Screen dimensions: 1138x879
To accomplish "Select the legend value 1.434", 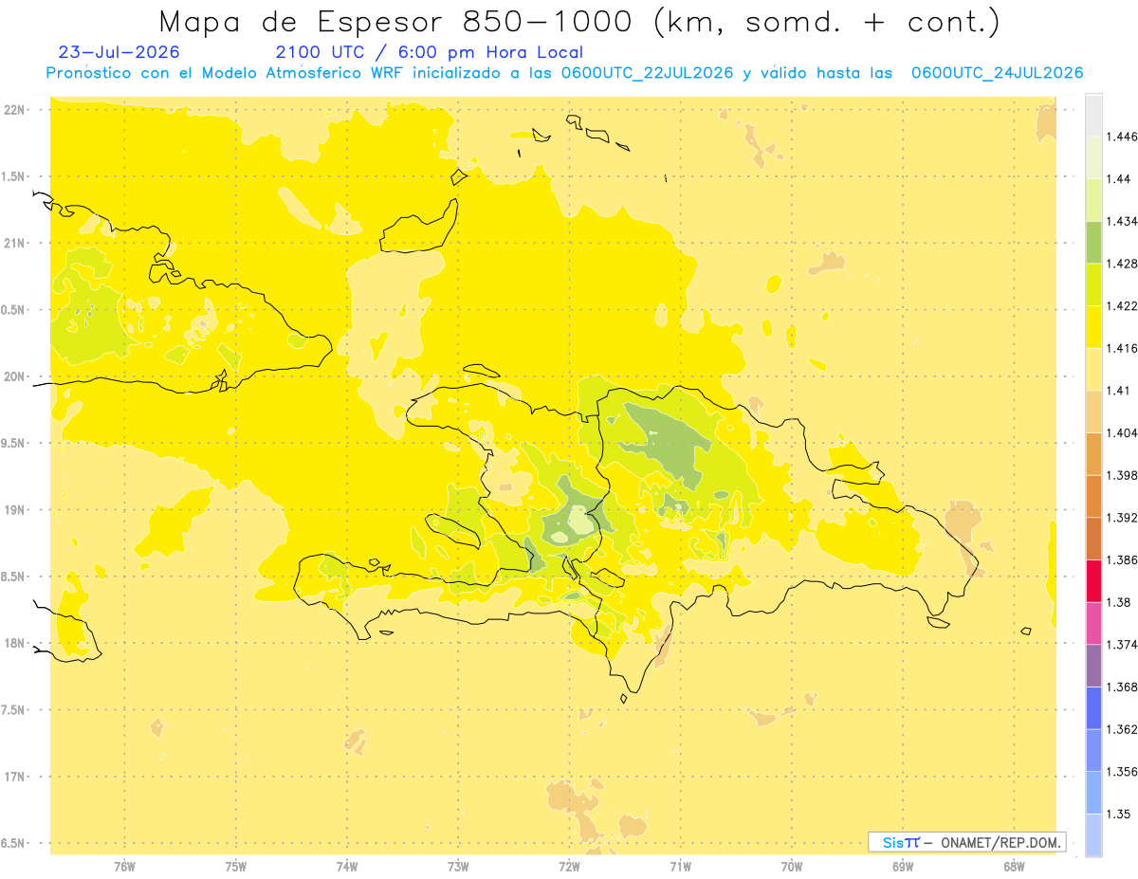I will click(x=1122, y=221).
